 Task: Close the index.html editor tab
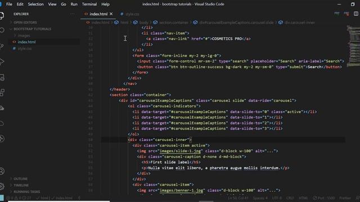click(111, 14)
